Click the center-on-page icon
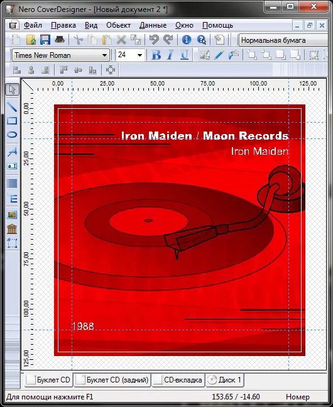The width and height of the screenshot is (333, 407). (x=111, y=70)
